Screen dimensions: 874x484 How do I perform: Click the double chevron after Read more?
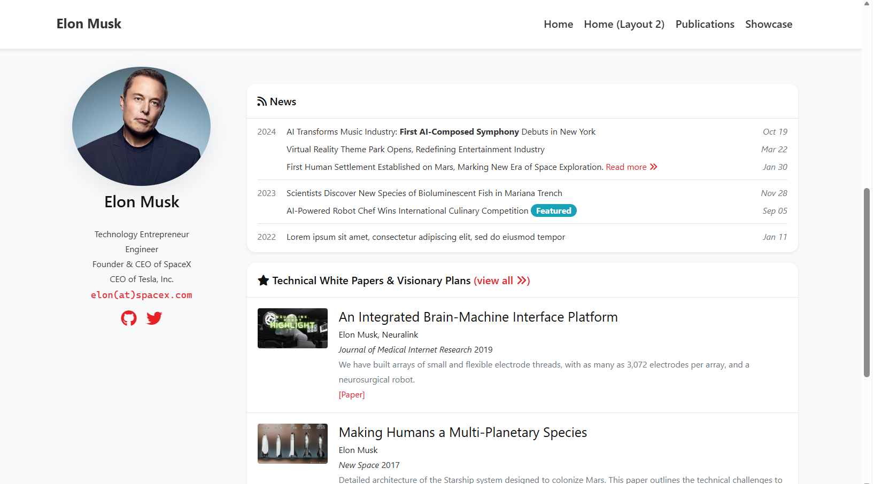click(653, 167)
